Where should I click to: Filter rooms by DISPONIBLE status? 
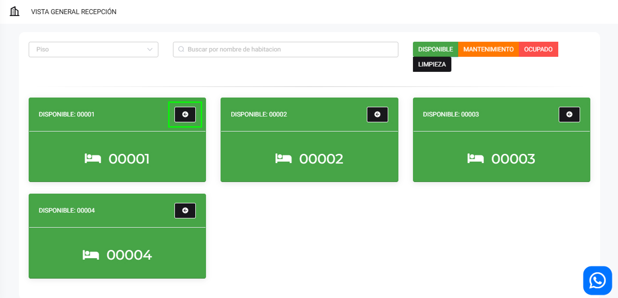tap(435, 50)
